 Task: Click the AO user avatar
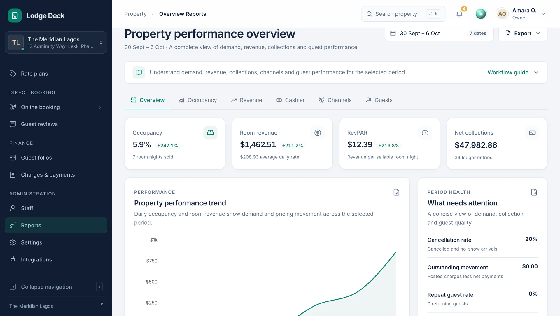(502, 14)
